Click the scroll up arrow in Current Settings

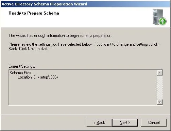pos(160,73)
